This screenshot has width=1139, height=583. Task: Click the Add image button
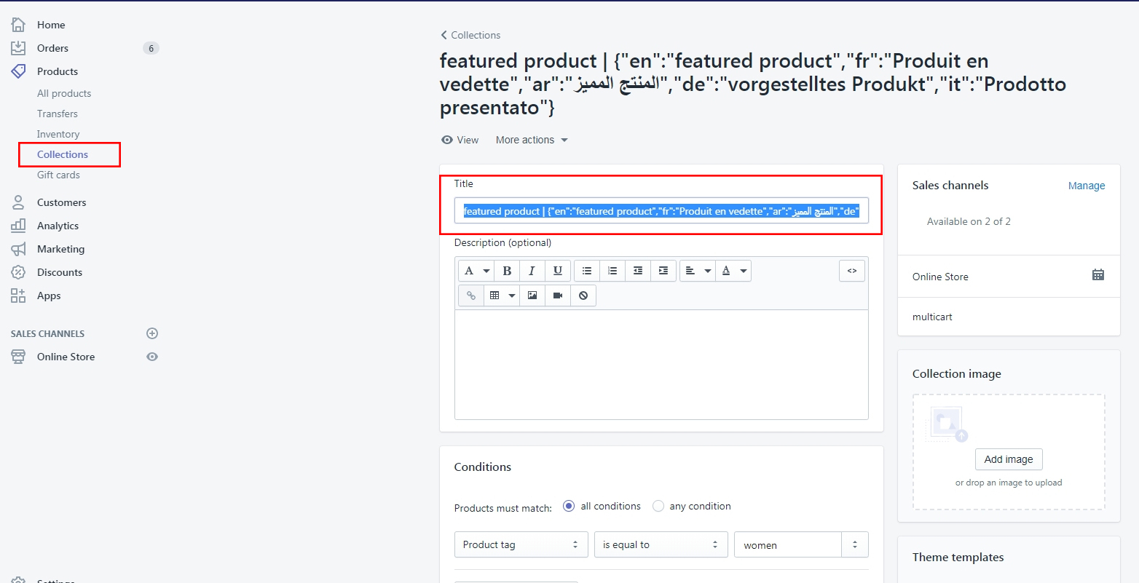tap(1009, 459)
